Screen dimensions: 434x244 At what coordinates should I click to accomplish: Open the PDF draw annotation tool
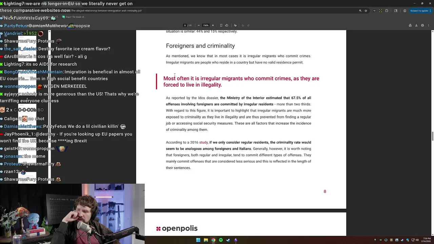tap(235, 25)
